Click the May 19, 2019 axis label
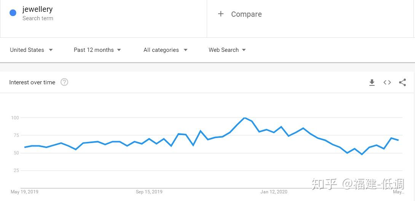 (24, 192)
